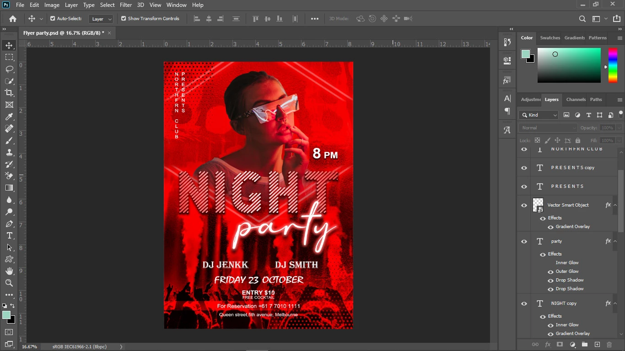Screen dimensions: 625x351
Task: Open the Fill value dropdown
Action: click(619, 141)
